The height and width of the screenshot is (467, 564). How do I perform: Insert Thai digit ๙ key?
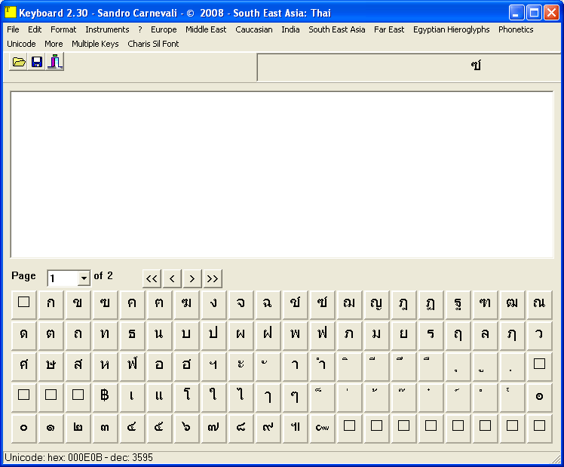[x=268, y=429]
